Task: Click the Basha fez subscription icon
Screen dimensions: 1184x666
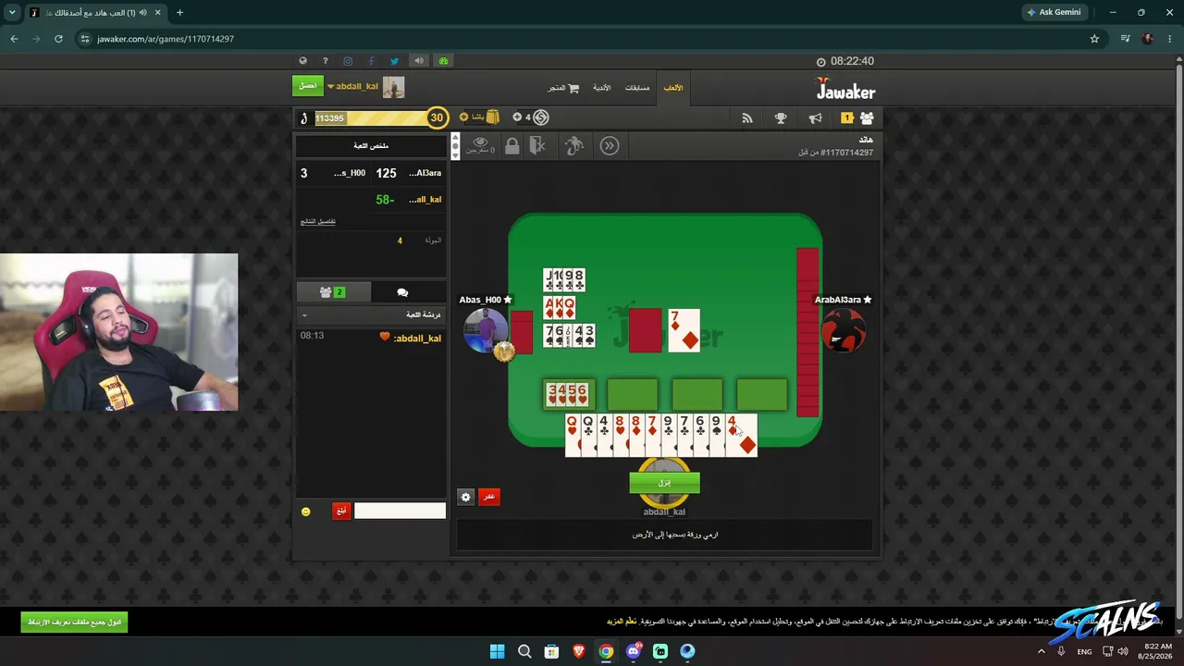Action: 492,117
